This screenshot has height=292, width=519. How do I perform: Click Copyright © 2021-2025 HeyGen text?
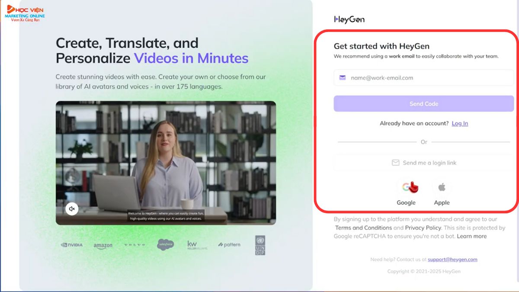[424, 271]
